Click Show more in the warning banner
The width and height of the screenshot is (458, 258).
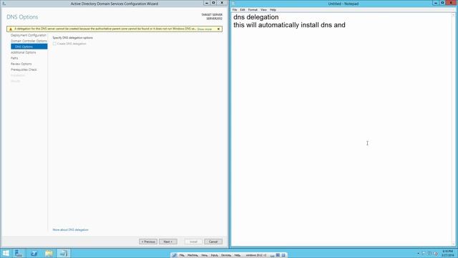coord(204,29)
